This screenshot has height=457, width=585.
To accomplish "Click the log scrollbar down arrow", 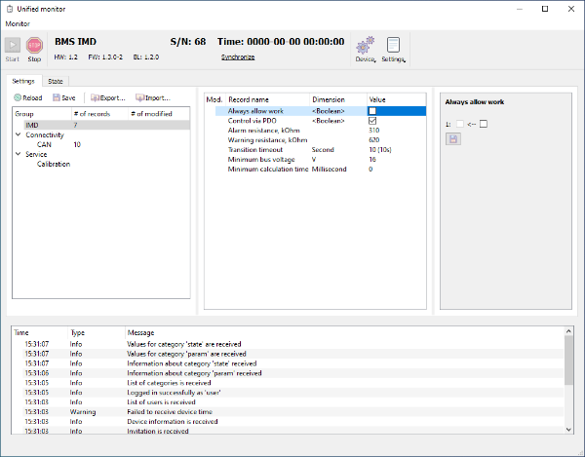I will pos(568,430).
